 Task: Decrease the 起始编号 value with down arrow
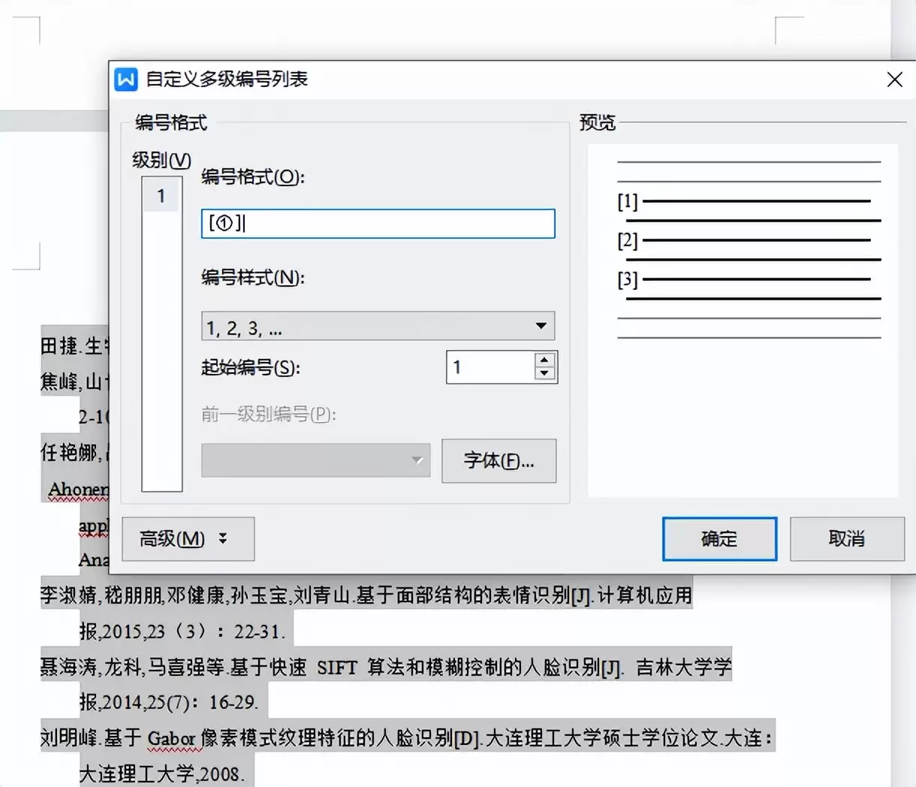[545, 374]
